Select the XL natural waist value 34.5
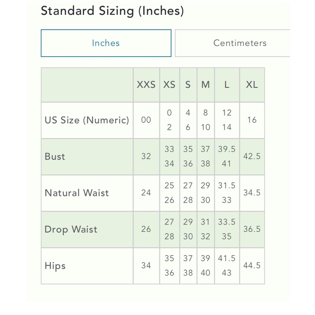The image size is (315, 315). click(252, 193)
